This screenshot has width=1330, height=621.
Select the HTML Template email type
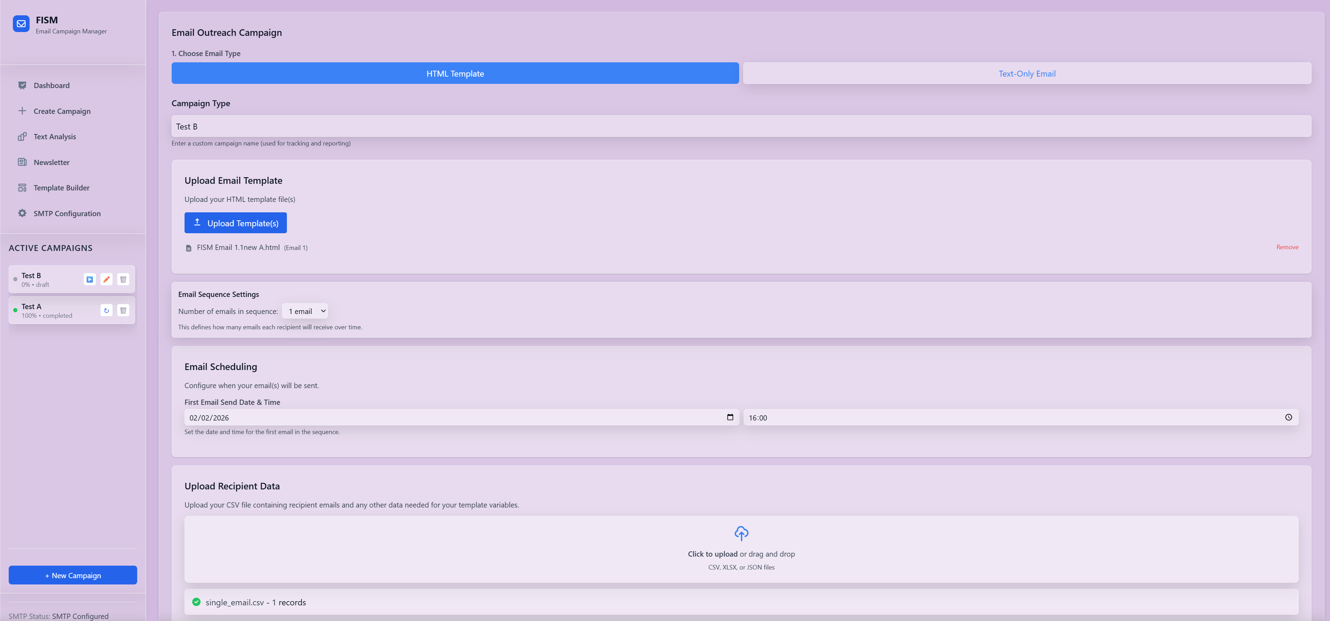(454, 73)
